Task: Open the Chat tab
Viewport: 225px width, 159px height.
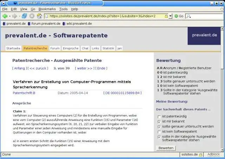Action: [85, 48]
